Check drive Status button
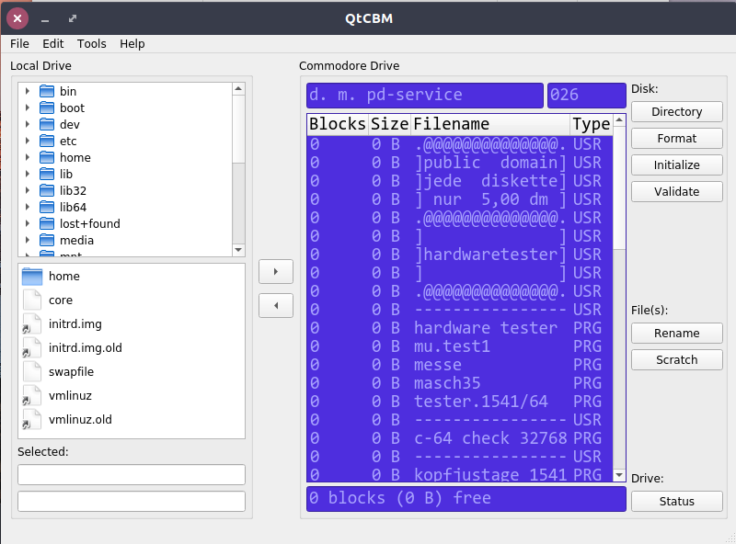The image size is (736, 544). [x=676, y=502]
